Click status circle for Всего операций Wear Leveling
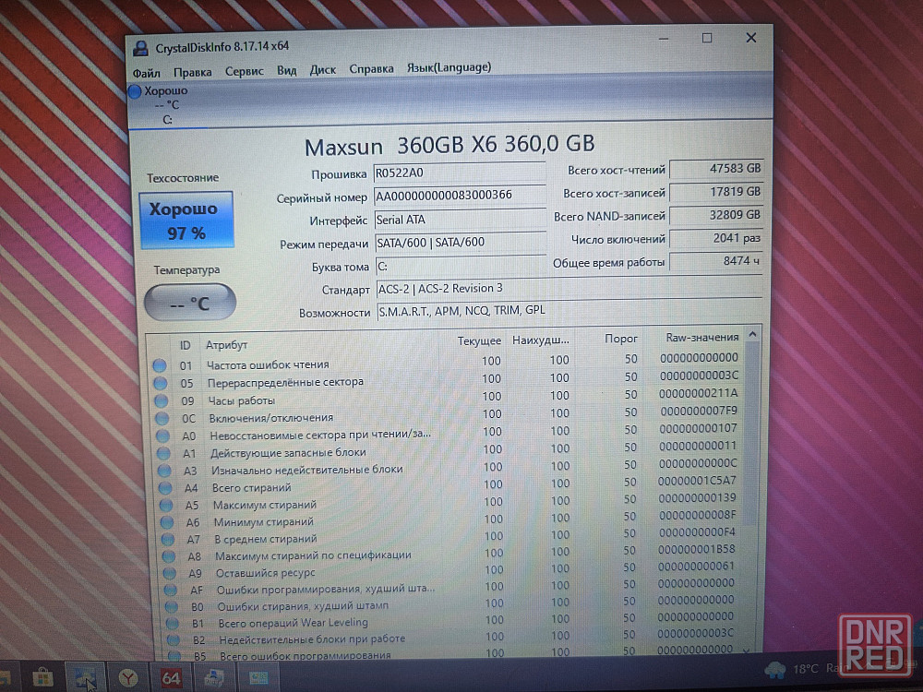 pyautogui.click(x=173, y=623)
